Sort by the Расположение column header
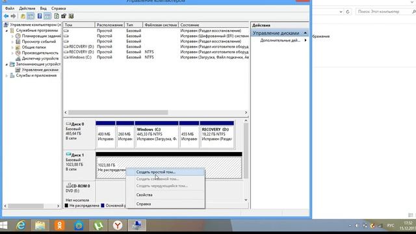The width and height of the screenshot is (416, 234). click(x=110, y=25)
